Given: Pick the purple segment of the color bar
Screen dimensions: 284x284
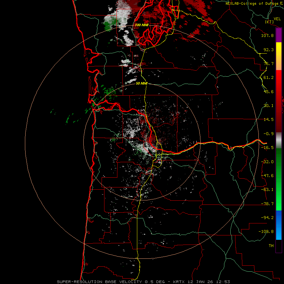Looking at the screenshot, I should 279,35.
